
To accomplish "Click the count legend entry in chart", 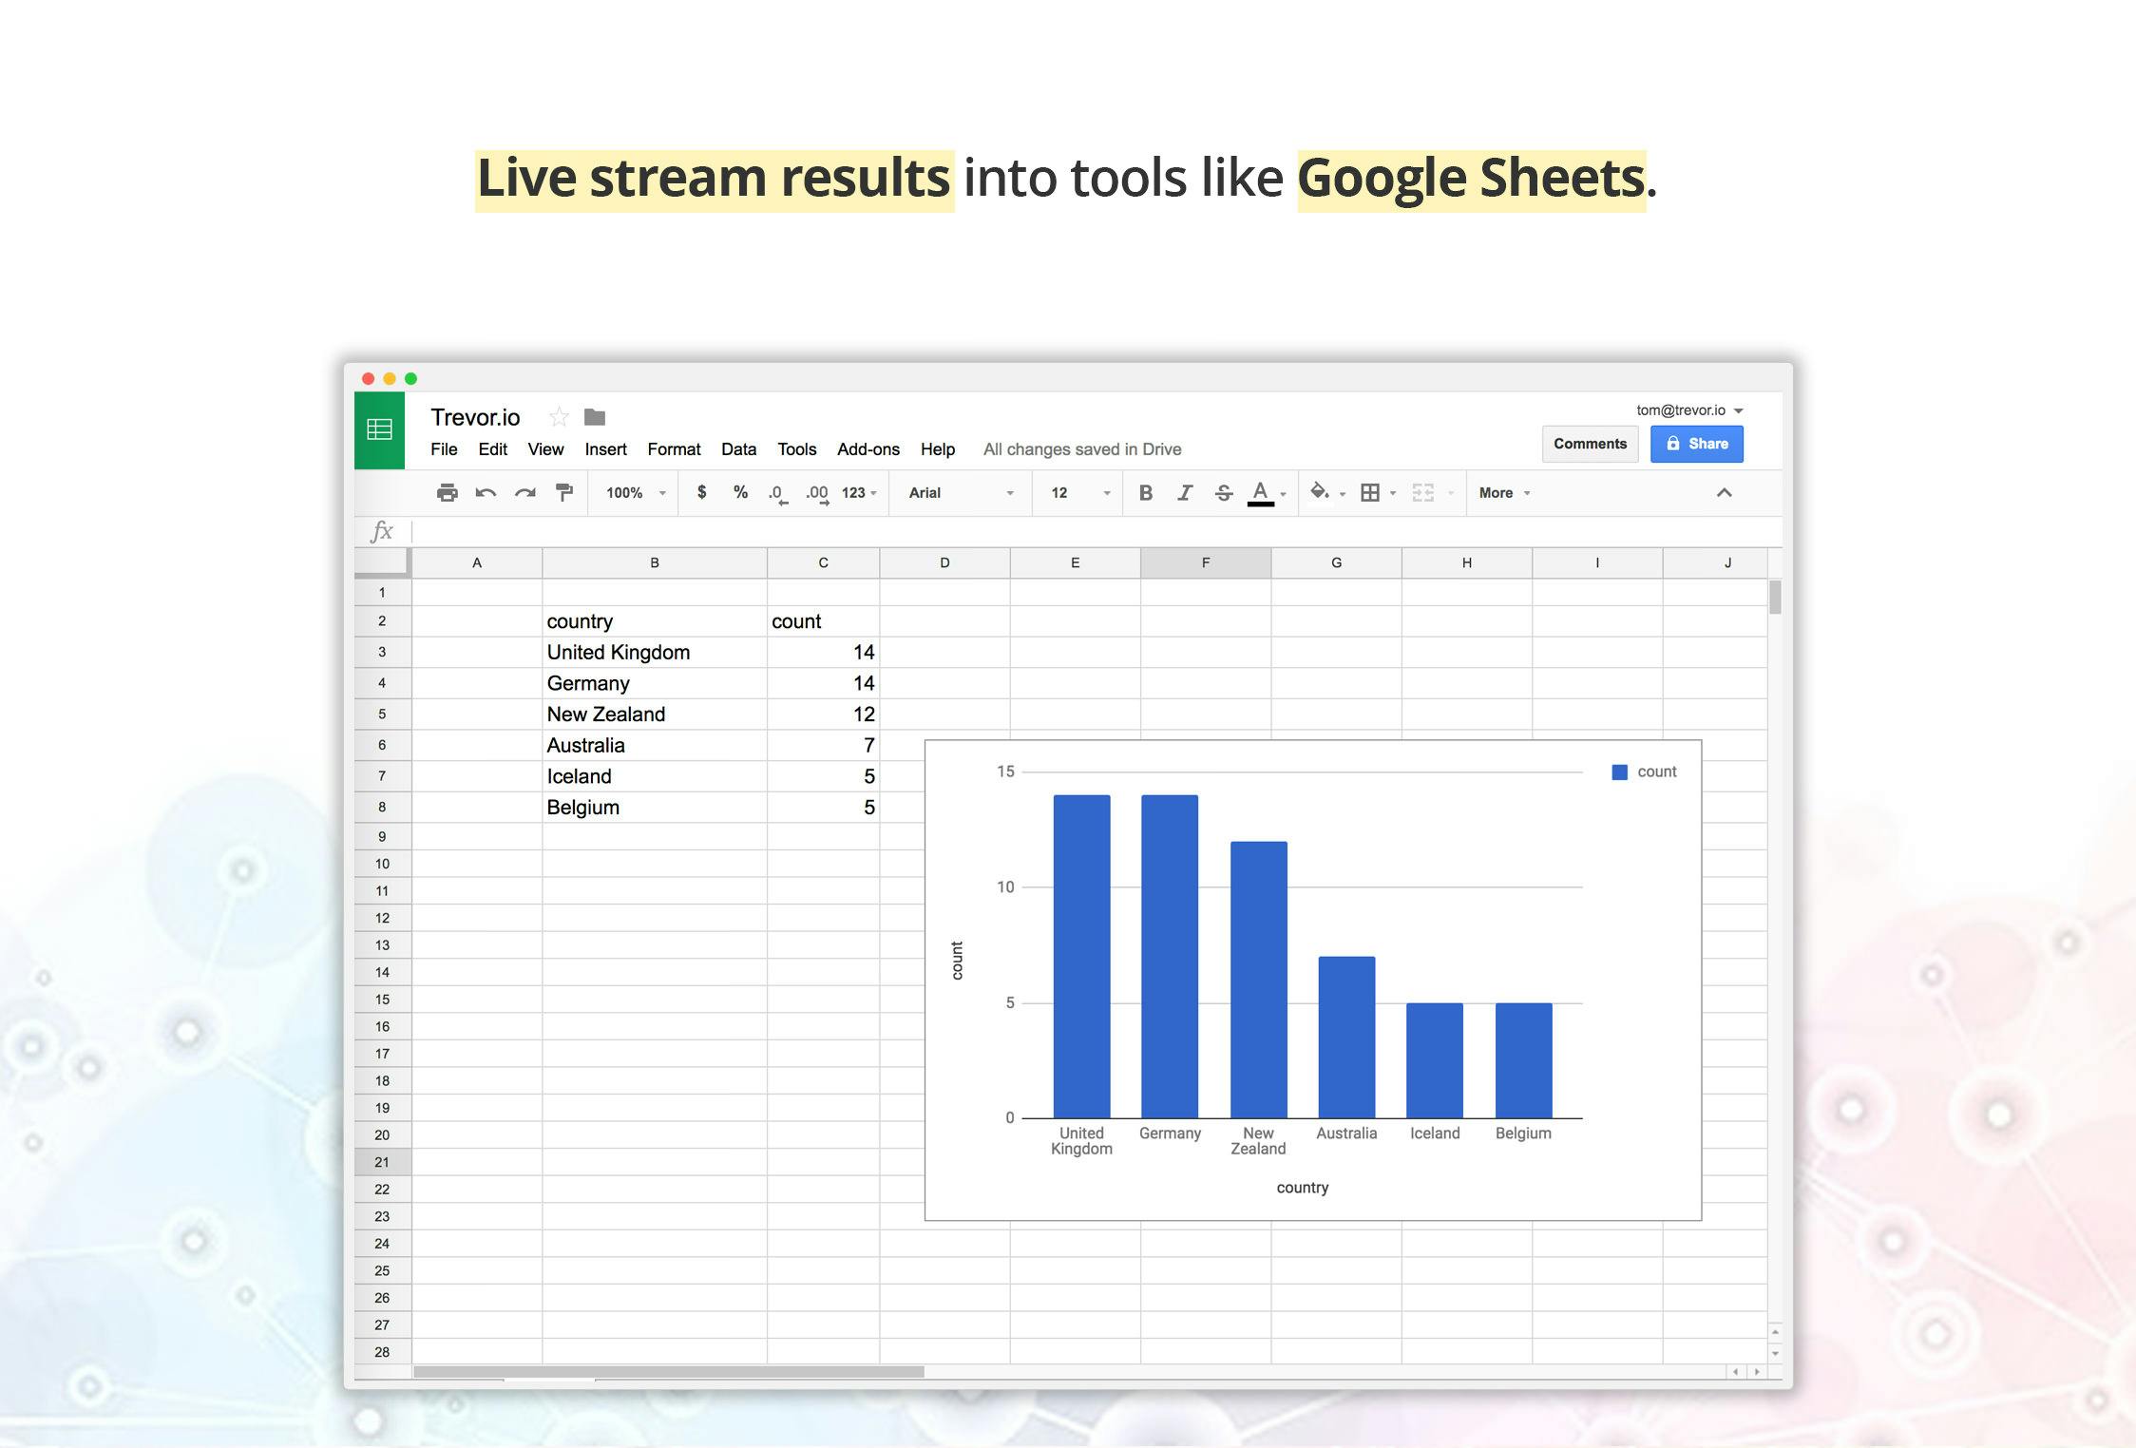I will (1645, 772).
